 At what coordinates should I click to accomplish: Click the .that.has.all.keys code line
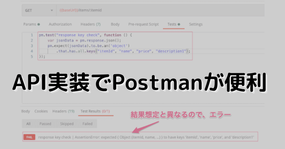(x=123, y=51)
